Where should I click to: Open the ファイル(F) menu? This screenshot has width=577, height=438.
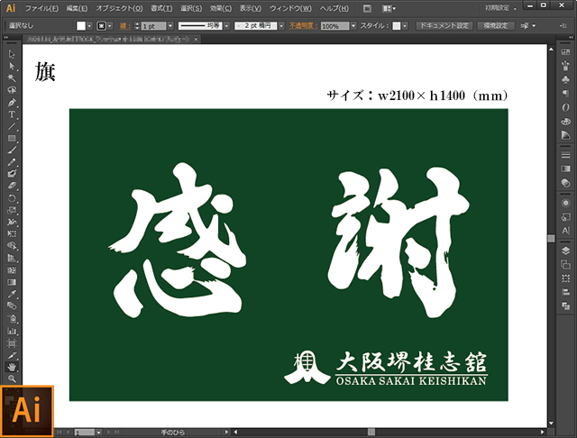coord(42,8)
